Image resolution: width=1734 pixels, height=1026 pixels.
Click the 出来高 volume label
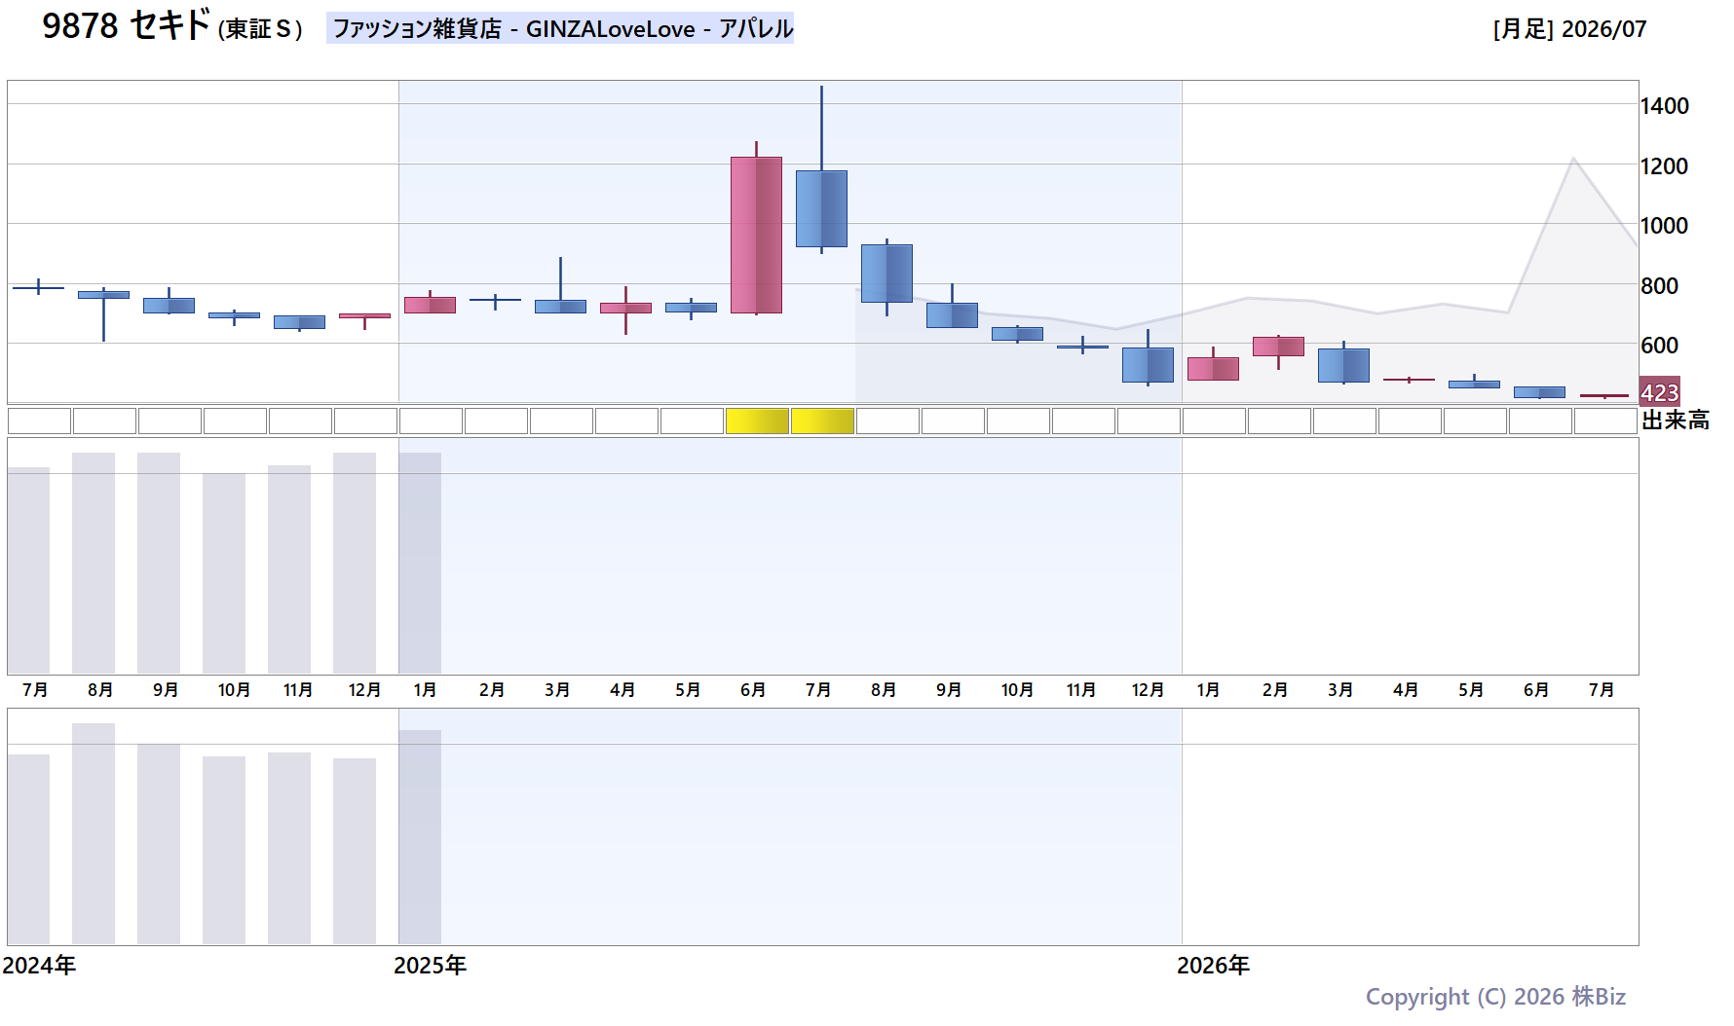pyautogui.click(x=1676, y=421)
